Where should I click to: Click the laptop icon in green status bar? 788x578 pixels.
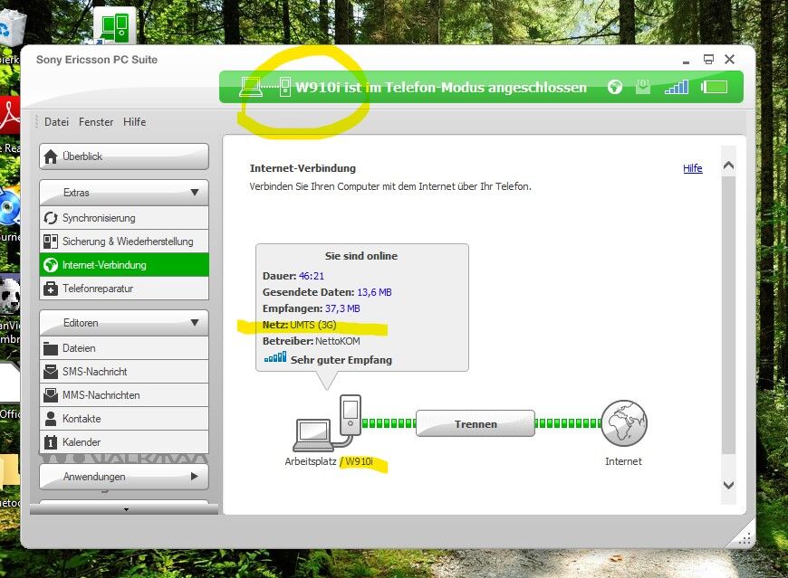[251, 88]
